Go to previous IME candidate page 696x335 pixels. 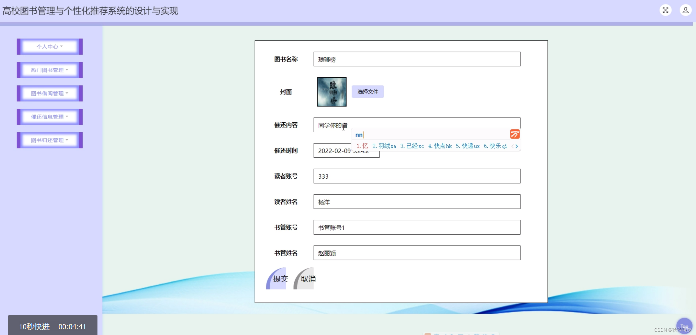[x=512, y=146]
